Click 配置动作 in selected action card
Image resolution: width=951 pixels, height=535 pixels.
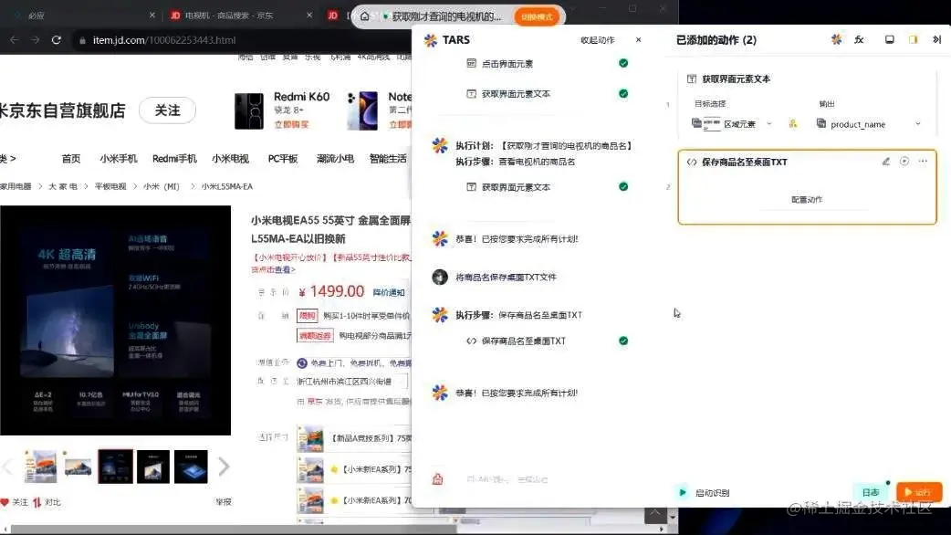coord(807,200)
